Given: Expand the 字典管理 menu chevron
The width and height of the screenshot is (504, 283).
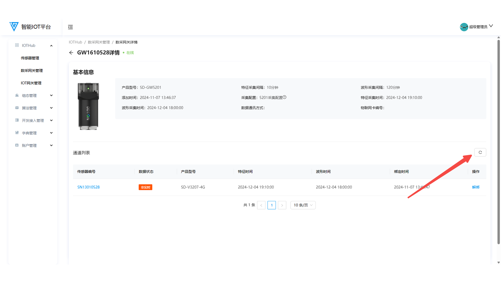Looking at the screenshot, I should 51,133.
